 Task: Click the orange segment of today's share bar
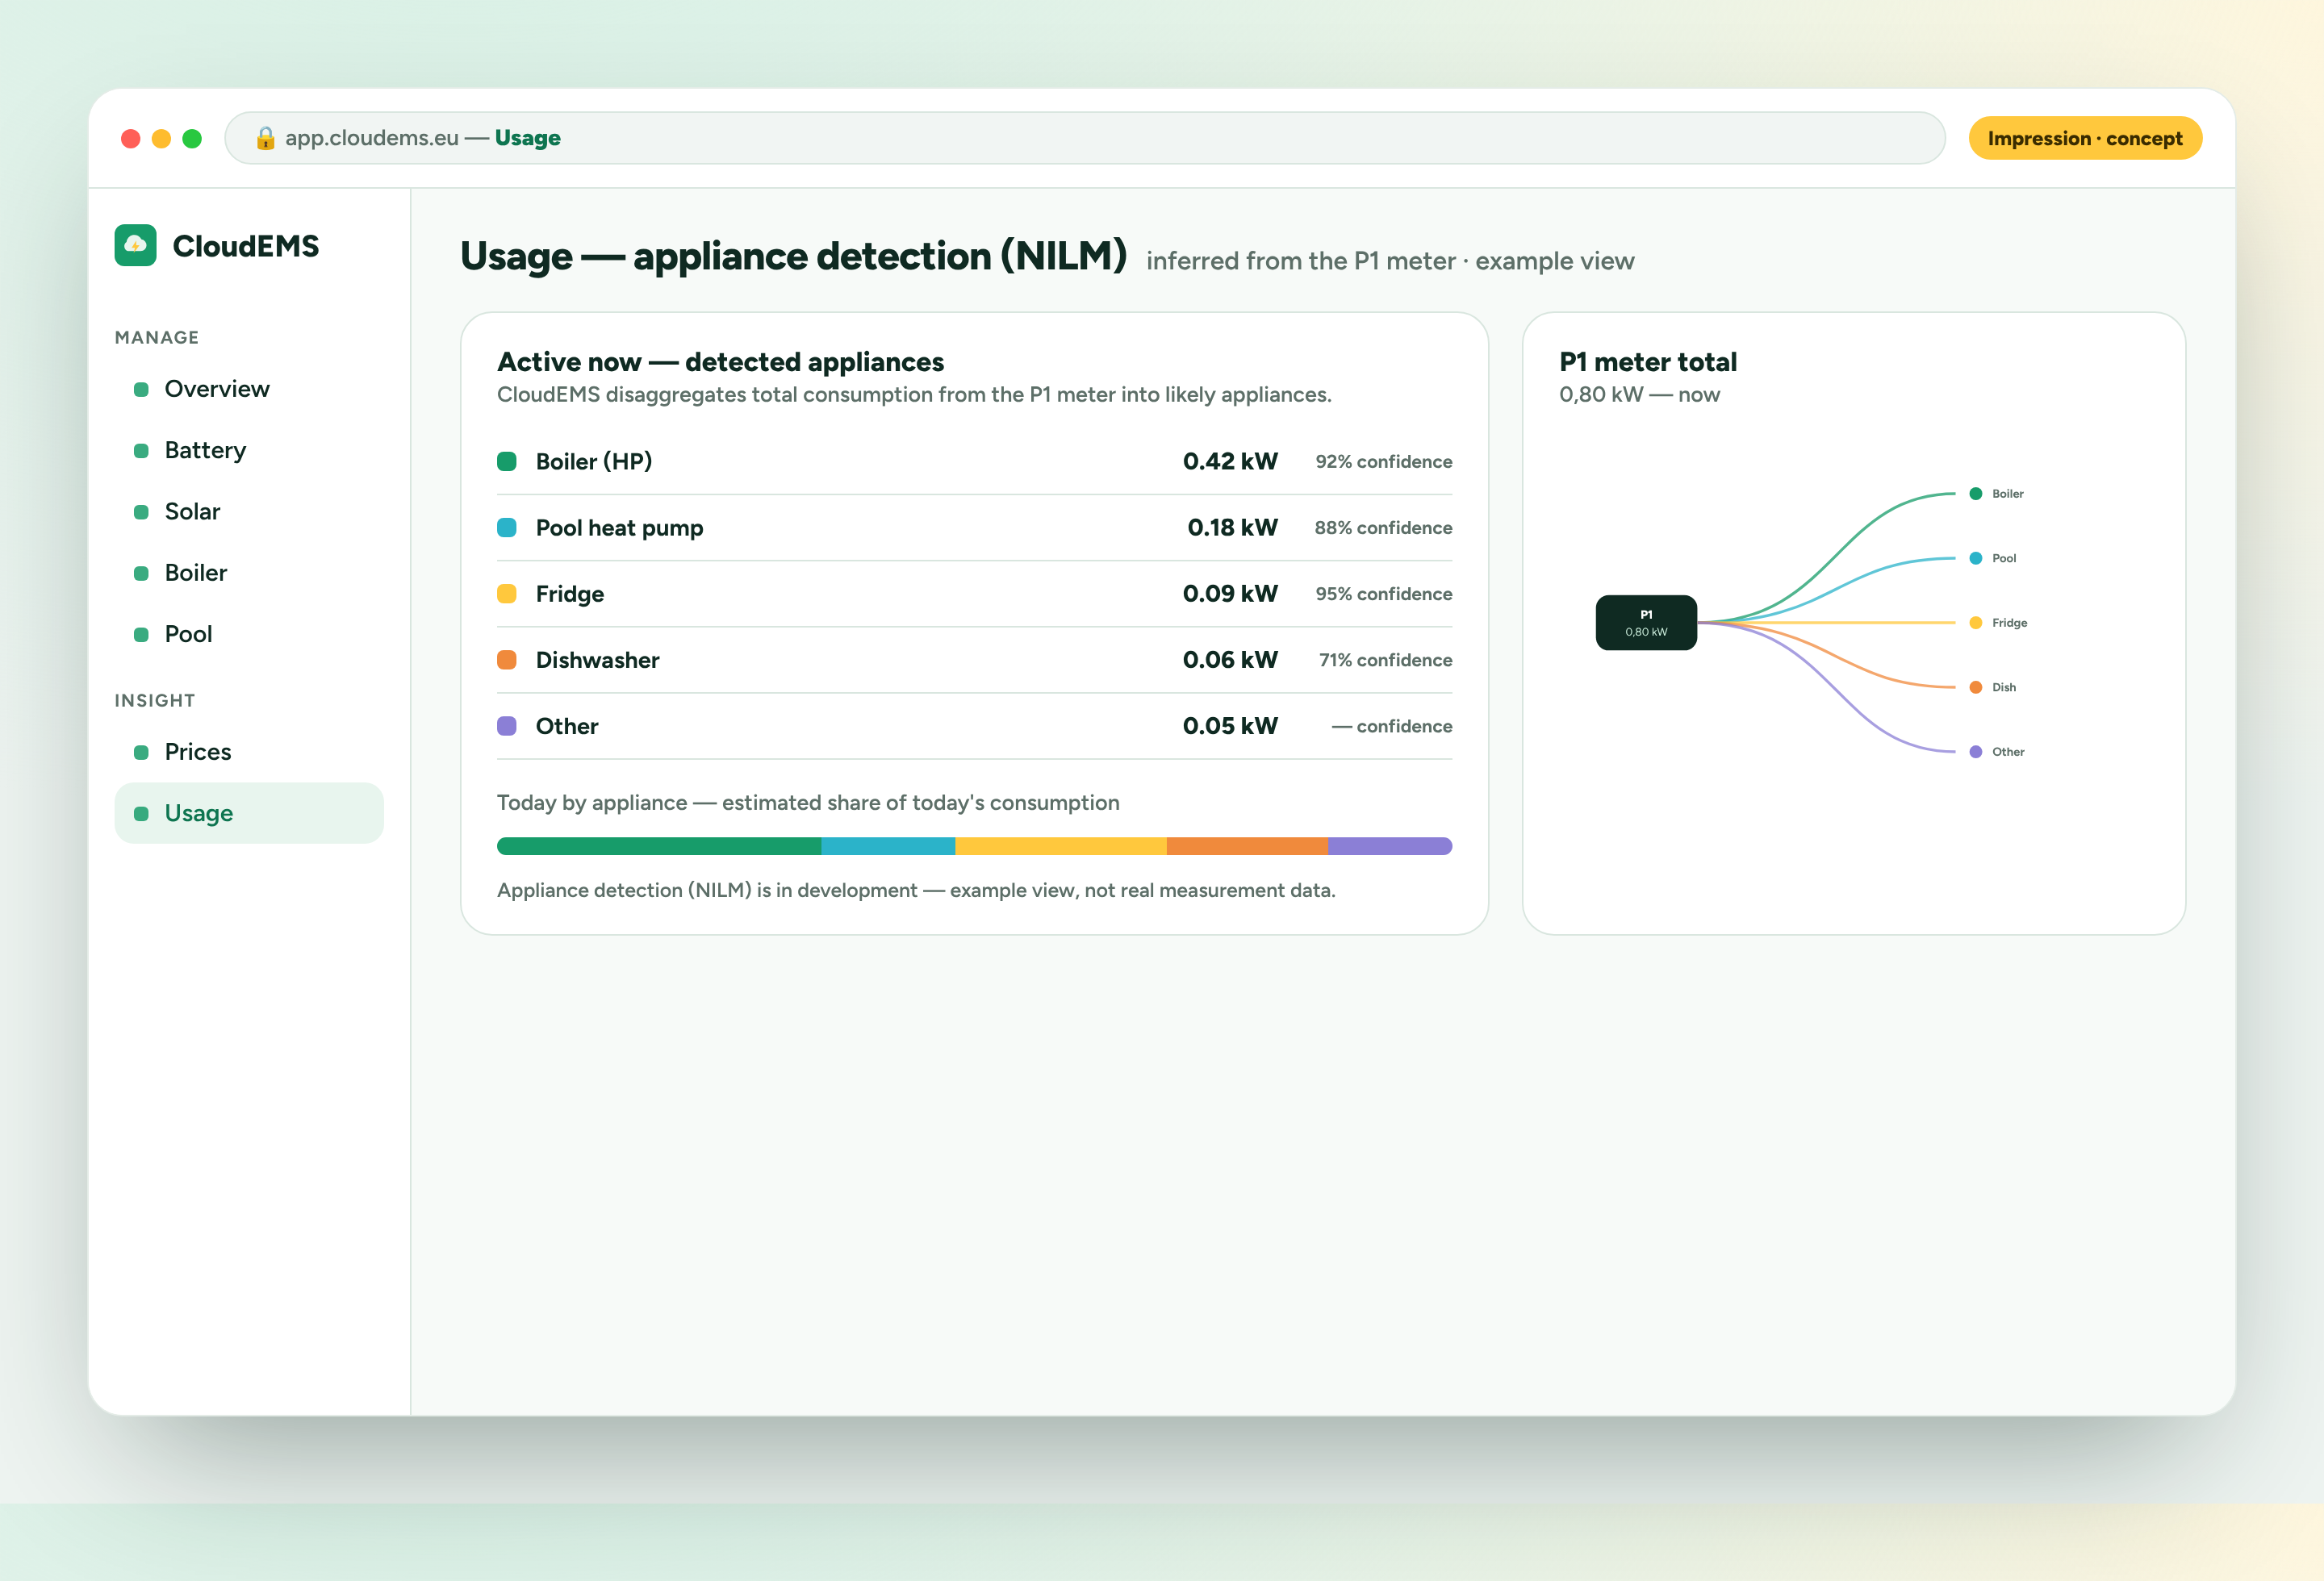pos(1247,846)
